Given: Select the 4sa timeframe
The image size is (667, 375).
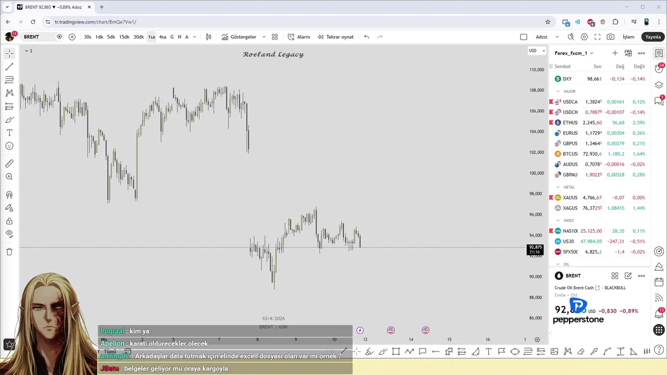Looking at the screenshot, I should click(x=163, y=37).
